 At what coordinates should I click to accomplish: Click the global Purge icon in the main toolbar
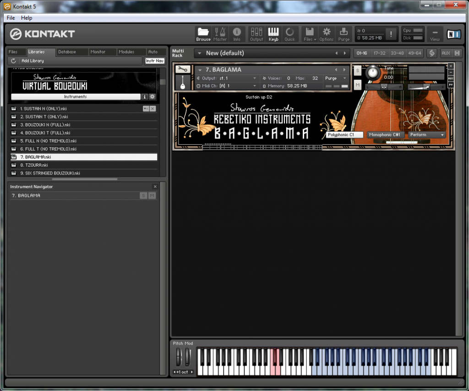(x=344, y=34)
